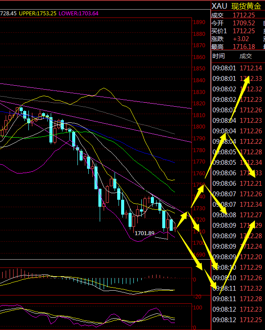This screenshot has width=265, height=330.
Task: Click the 1701.89 low price marker
Action: click(144, 233)
